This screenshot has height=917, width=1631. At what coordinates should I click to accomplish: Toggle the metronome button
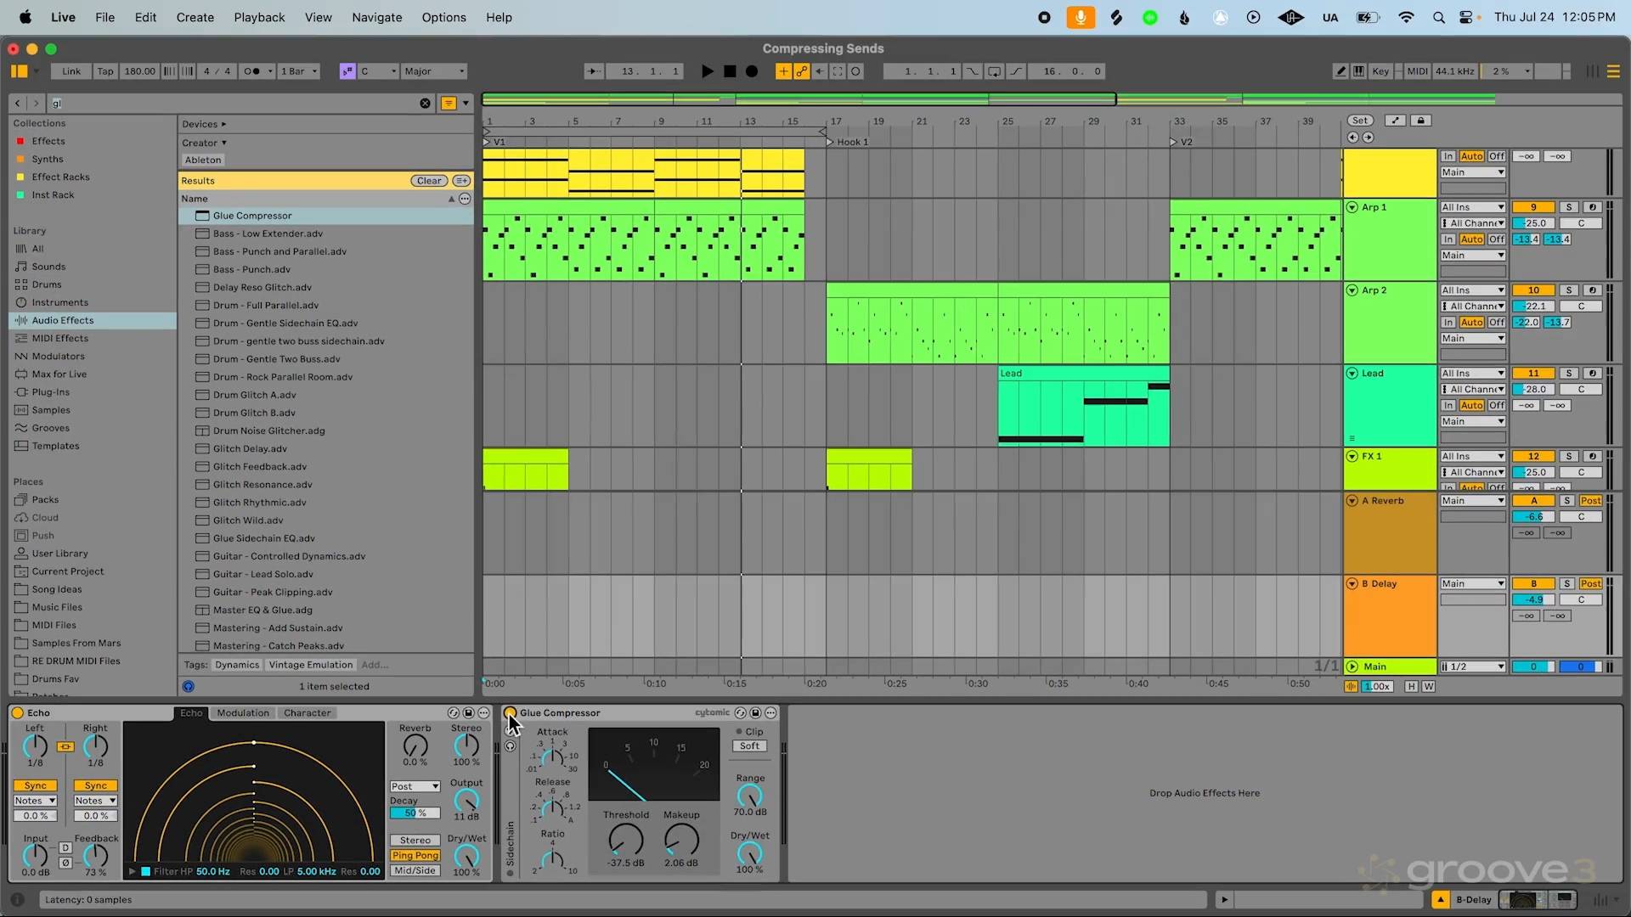[x=252, y=71]
